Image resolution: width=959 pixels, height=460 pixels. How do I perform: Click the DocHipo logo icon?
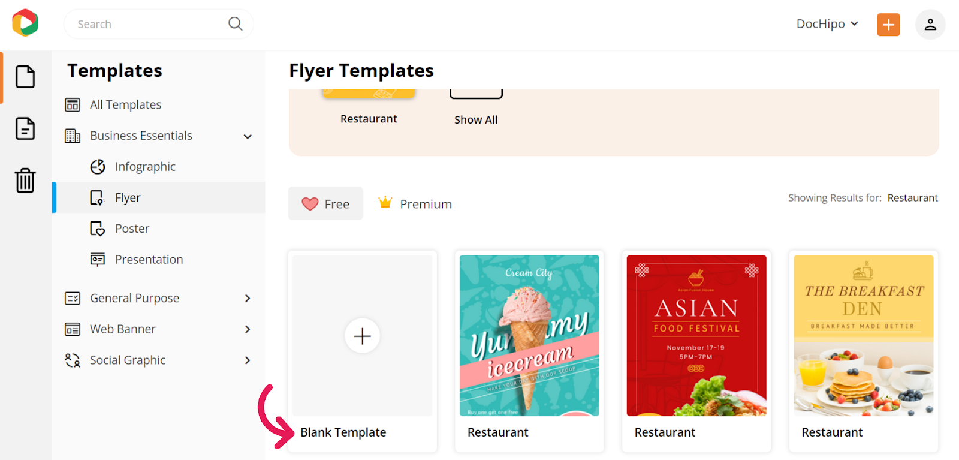coord(25,23)
